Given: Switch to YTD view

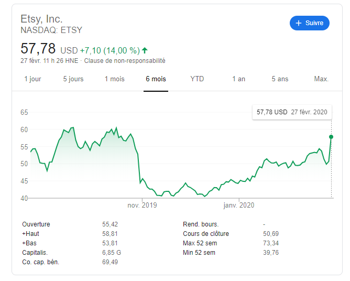Looking at the screenshot, I should tap(197, 79).
